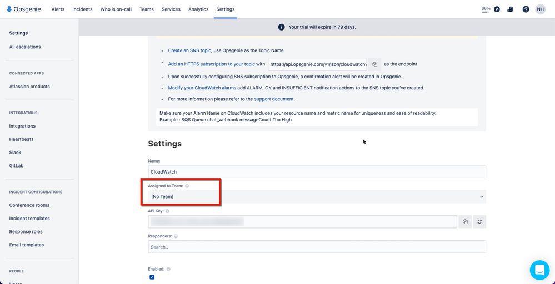Click help icon next to Assigned to Team
The image size is (555, 284).
[x=187, y=186]
